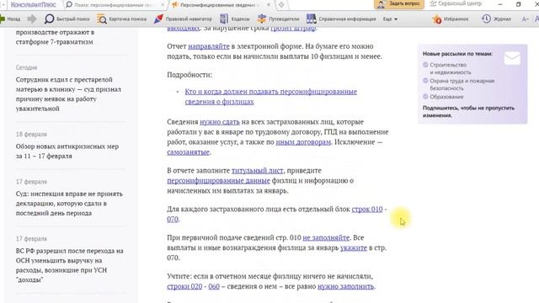The image size is (539, 303).
Task: Open the не заполняйте link
Action: (x=326, y=237)
